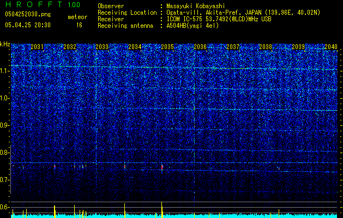Image resolution: width=343 pixels, height=218 pixels.
Task: Click the Receiver label
Action: coord(111,19)
